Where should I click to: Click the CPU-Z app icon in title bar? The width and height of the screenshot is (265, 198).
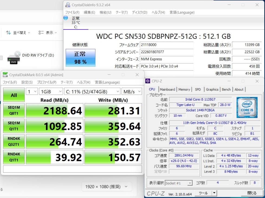coord(148,81)
